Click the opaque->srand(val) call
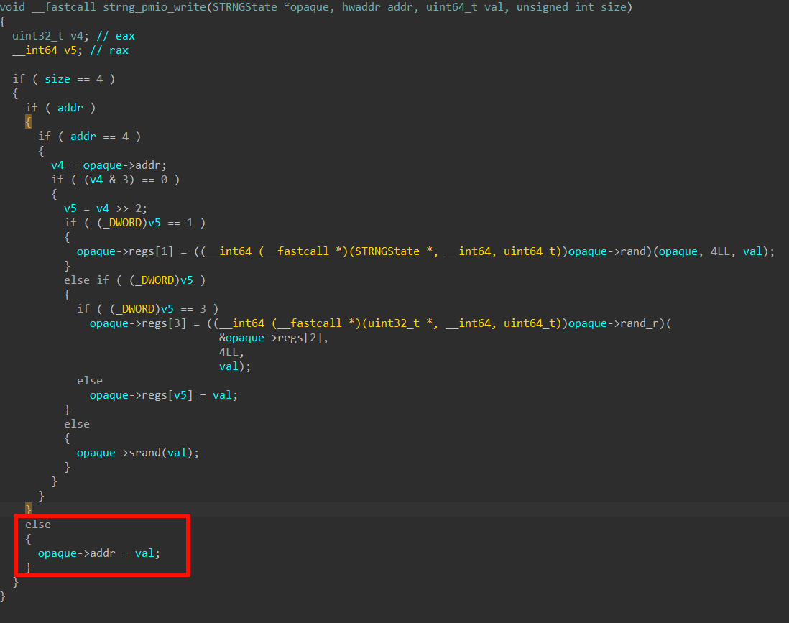 pyautogui.click(x=137, y=453)
